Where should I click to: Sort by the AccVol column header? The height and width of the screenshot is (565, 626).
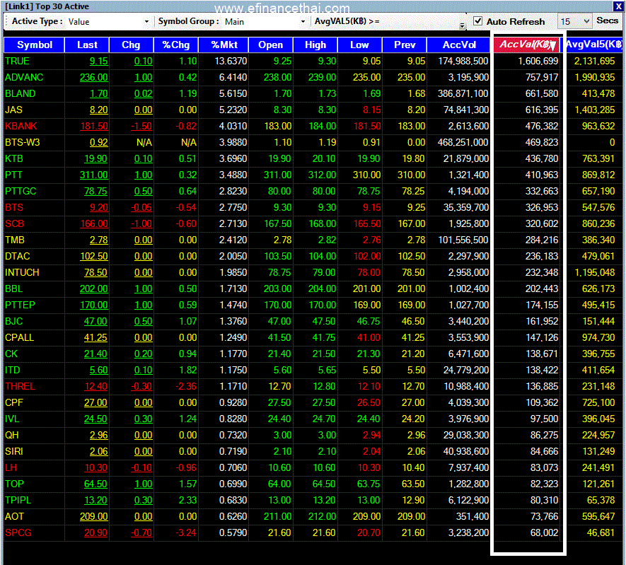point(459,45)
